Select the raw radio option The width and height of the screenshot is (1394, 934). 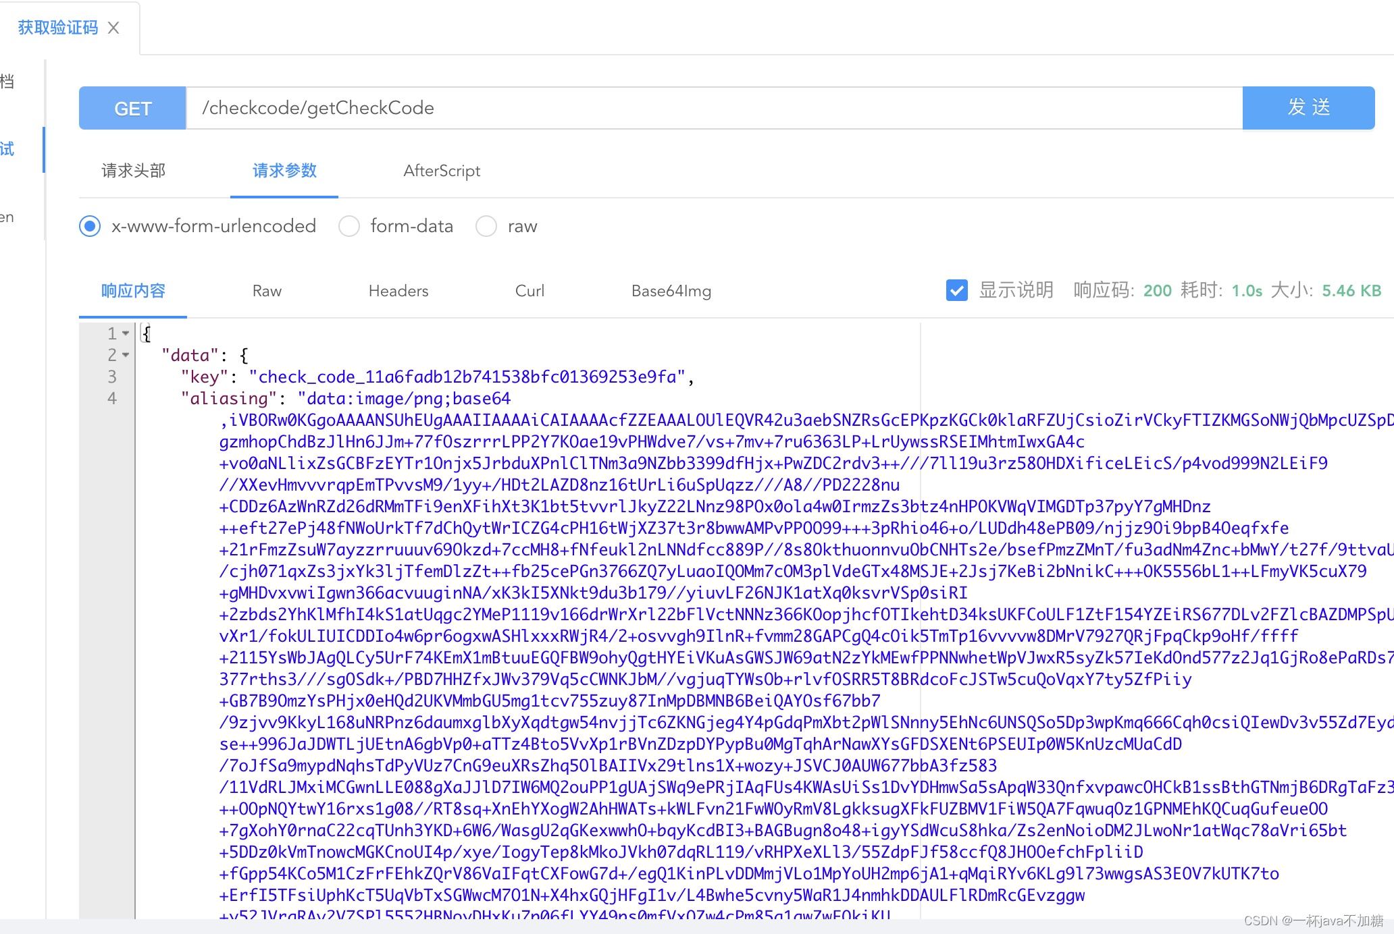coord(486,226)
